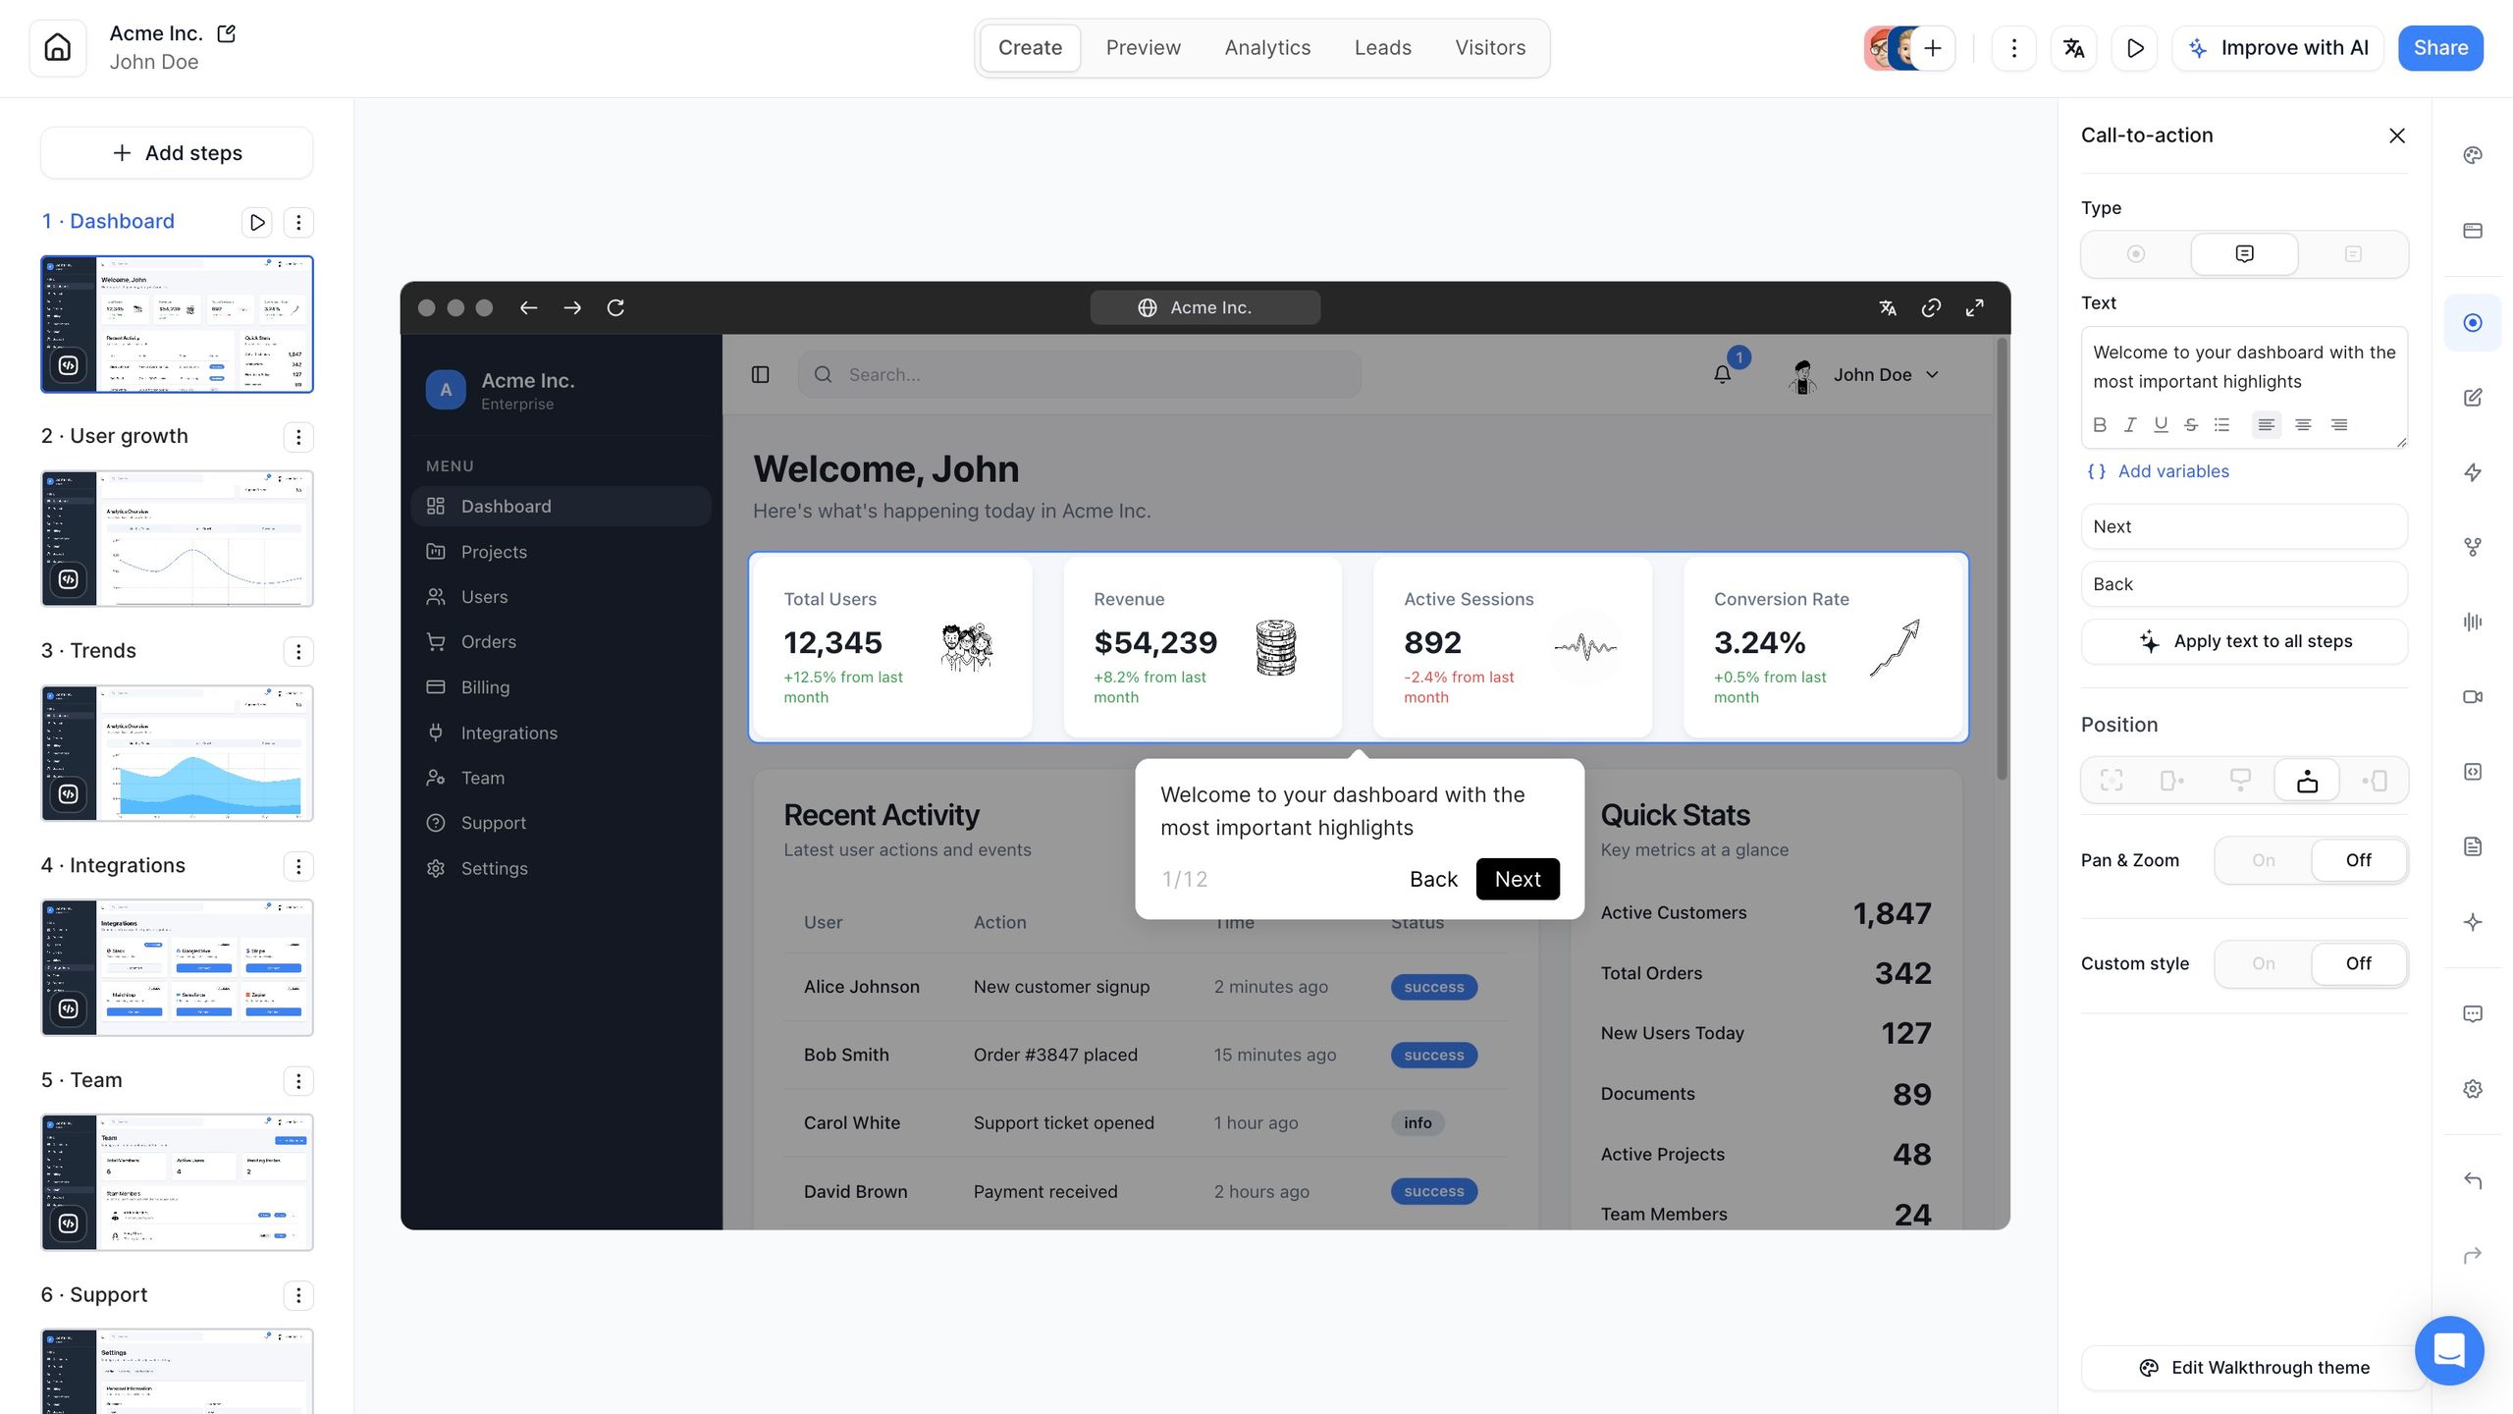2513x1414 pixels.
Task: Click the audio waveform icon in the right rail
Action: point(2473,622)
